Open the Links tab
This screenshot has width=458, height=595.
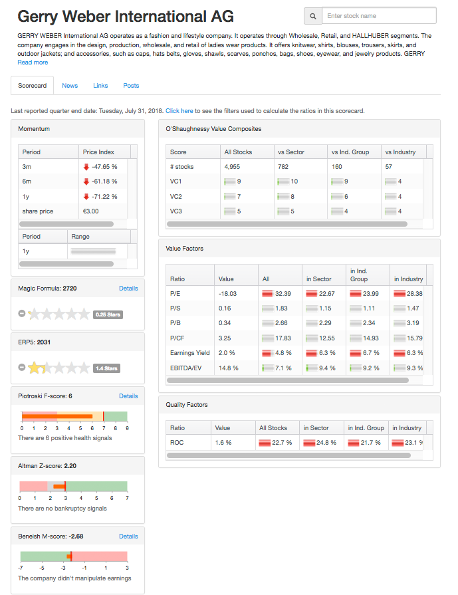pos(100,86)
